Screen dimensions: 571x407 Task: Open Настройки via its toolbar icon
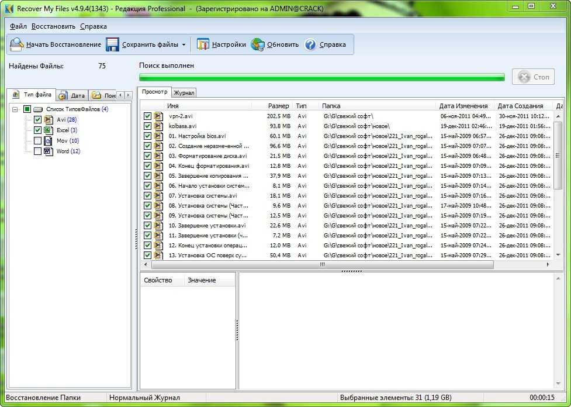[203, 44]
